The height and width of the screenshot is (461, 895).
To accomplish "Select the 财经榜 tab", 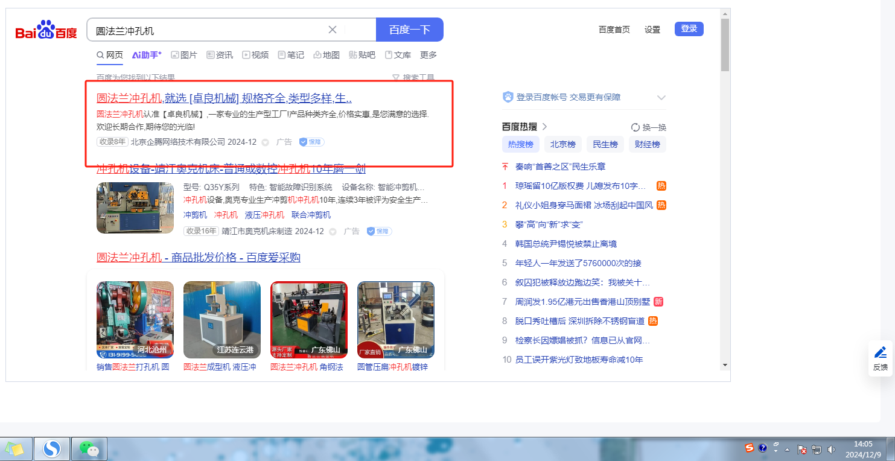I will (648, 144).
